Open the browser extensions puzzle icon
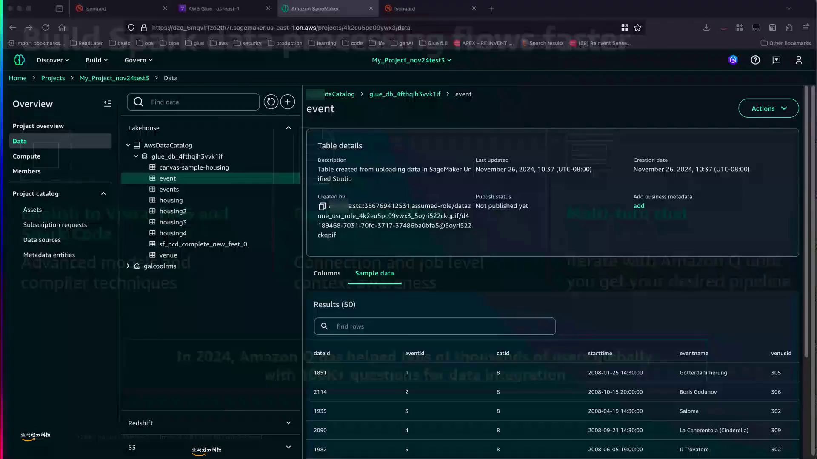The image size is (817, 459). click(789, 27)
